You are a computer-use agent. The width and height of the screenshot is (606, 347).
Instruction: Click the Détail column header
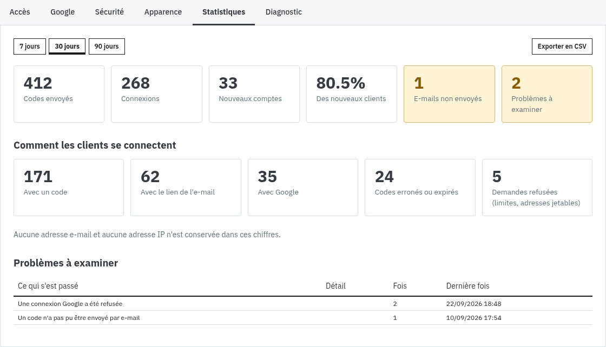click(x=335, y=286)
